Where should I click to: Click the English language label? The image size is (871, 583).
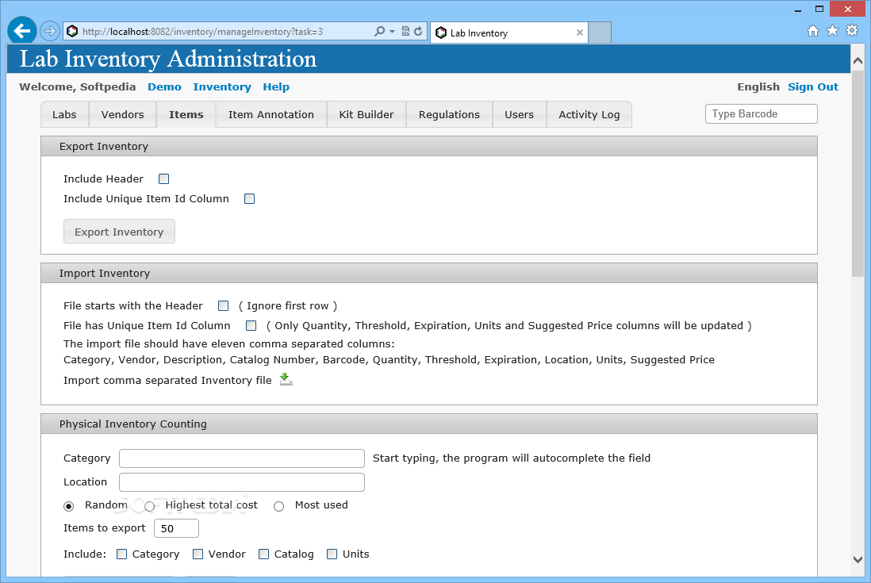758,86
